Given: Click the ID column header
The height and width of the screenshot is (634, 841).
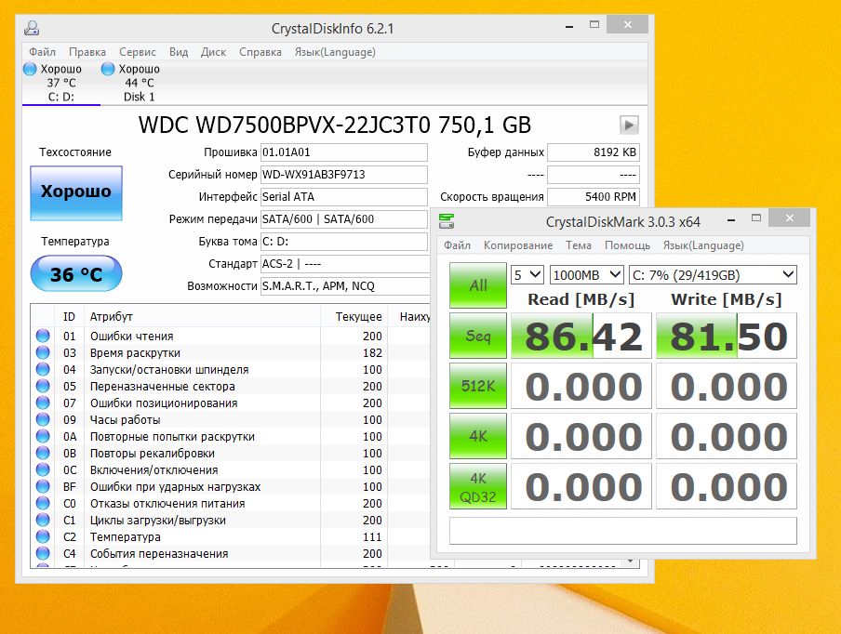Looking at the screenshot, I should pyautogui.click(x=69, y=317).
